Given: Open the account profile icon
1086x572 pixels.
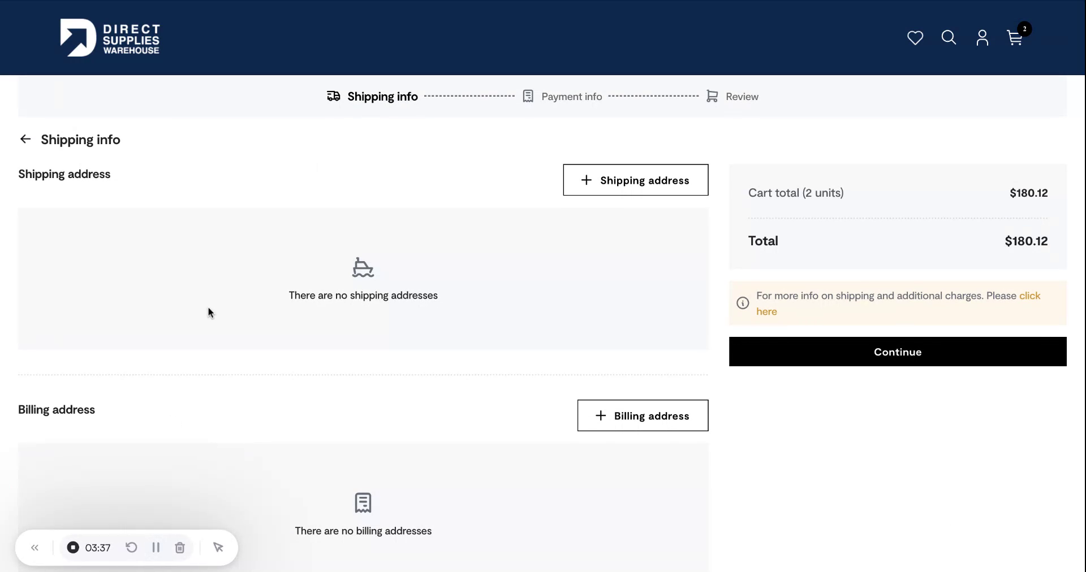Looking at the screenshot, I should (982, 37).
